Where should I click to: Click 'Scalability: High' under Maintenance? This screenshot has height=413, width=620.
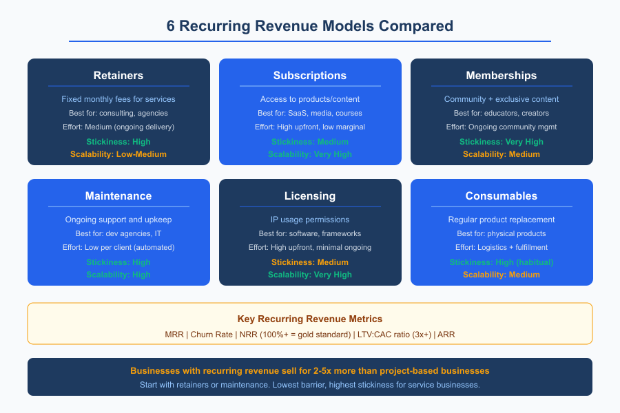(x=118, y=275)
